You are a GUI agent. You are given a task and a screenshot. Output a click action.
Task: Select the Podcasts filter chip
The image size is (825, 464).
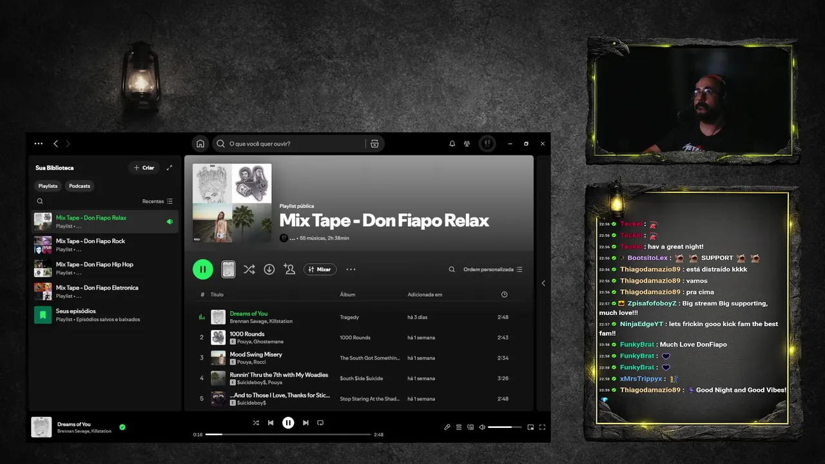pos(79,186)
